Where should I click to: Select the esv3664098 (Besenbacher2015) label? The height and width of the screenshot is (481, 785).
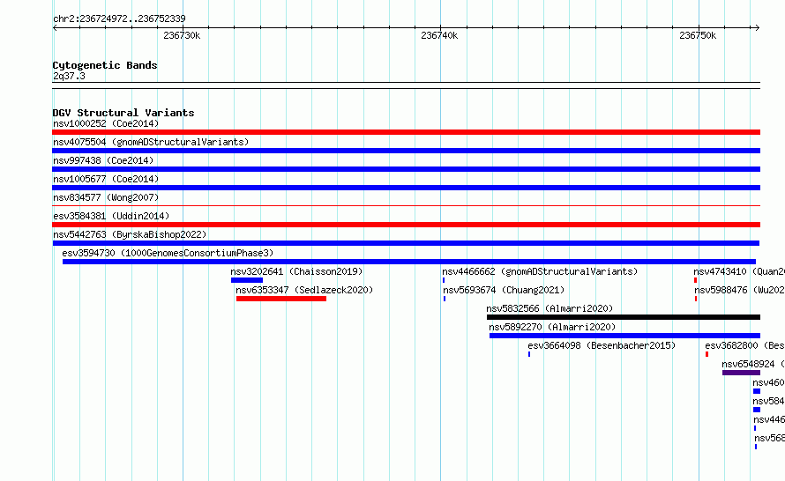coord(602,345)
